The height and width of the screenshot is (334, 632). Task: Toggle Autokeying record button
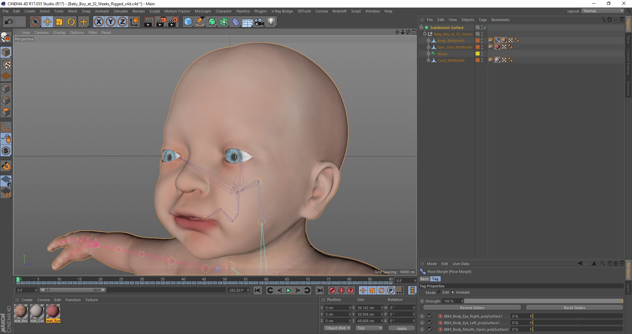(x=341, y=290)
